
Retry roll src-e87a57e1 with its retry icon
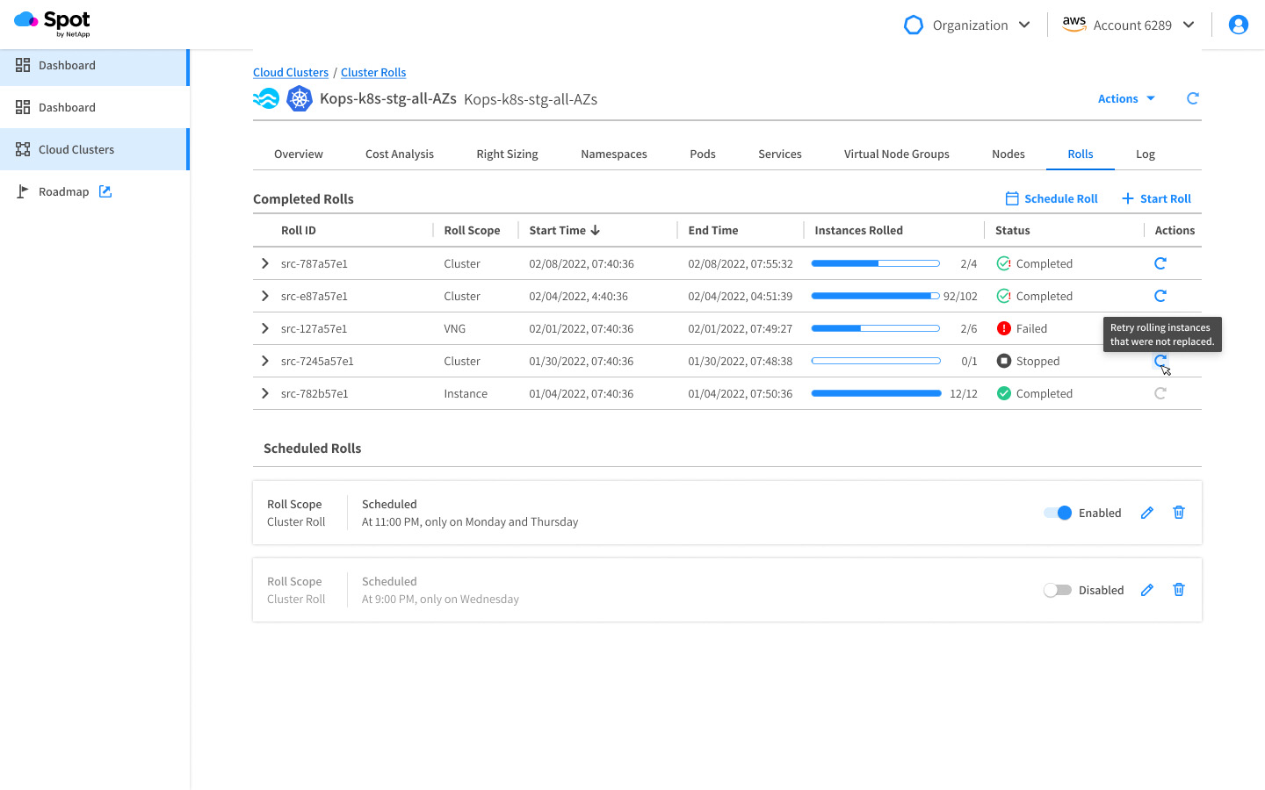pos(1160,296)
